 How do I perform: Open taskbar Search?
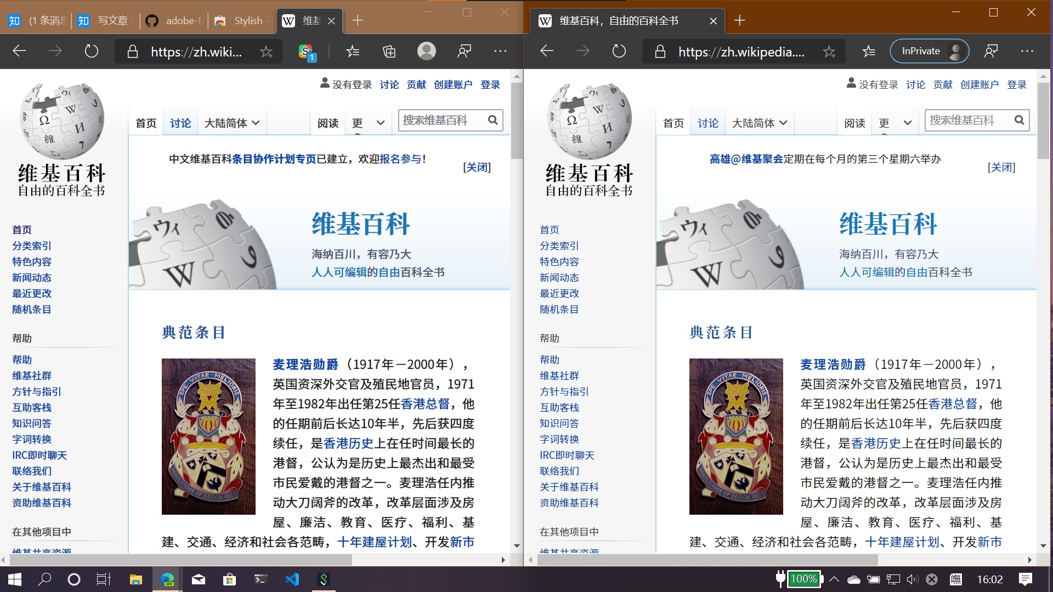pos(44,579)
